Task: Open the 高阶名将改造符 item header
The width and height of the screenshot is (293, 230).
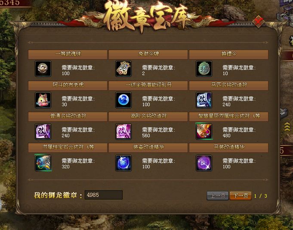Action: coord(148,117)
